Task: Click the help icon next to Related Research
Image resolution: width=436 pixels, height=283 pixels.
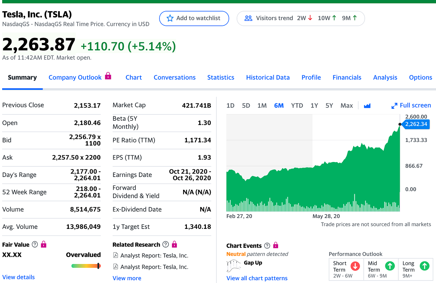Action: 166,244
